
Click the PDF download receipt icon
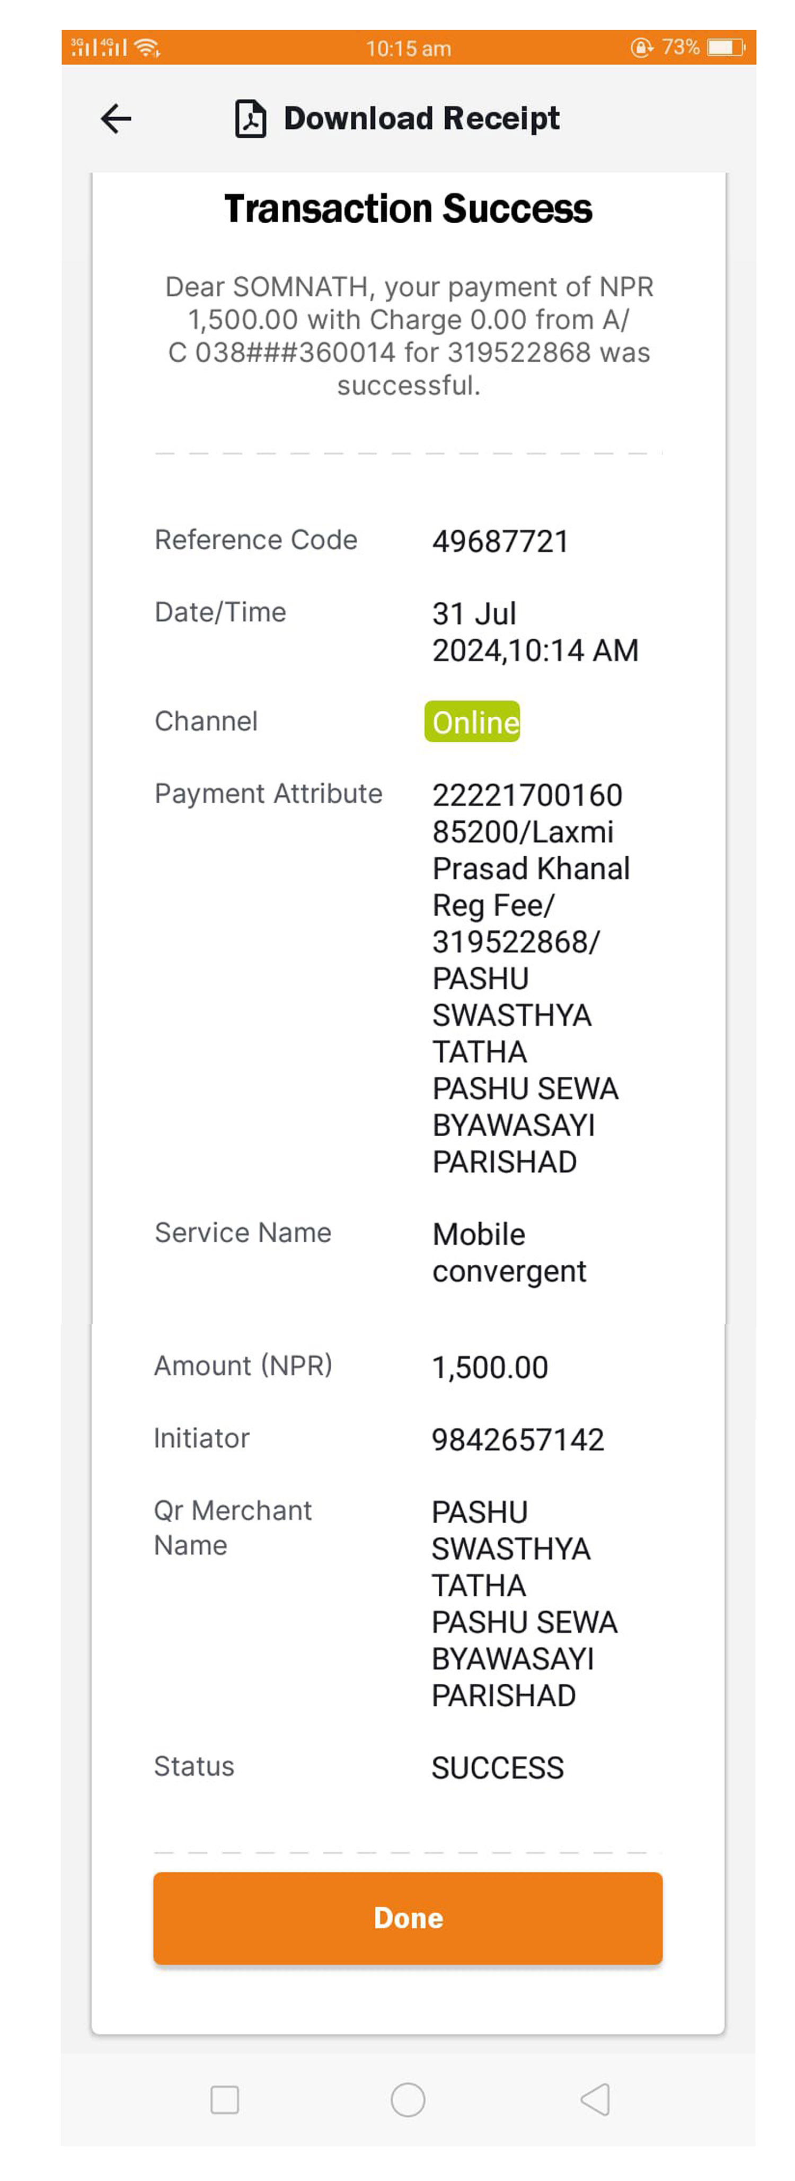coord(250,119)
